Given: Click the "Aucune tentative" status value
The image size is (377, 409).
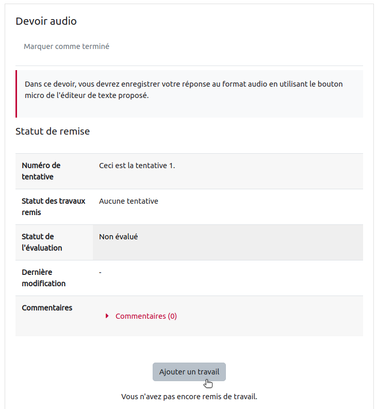Looking at the screenshot, I should coord(128,201).
